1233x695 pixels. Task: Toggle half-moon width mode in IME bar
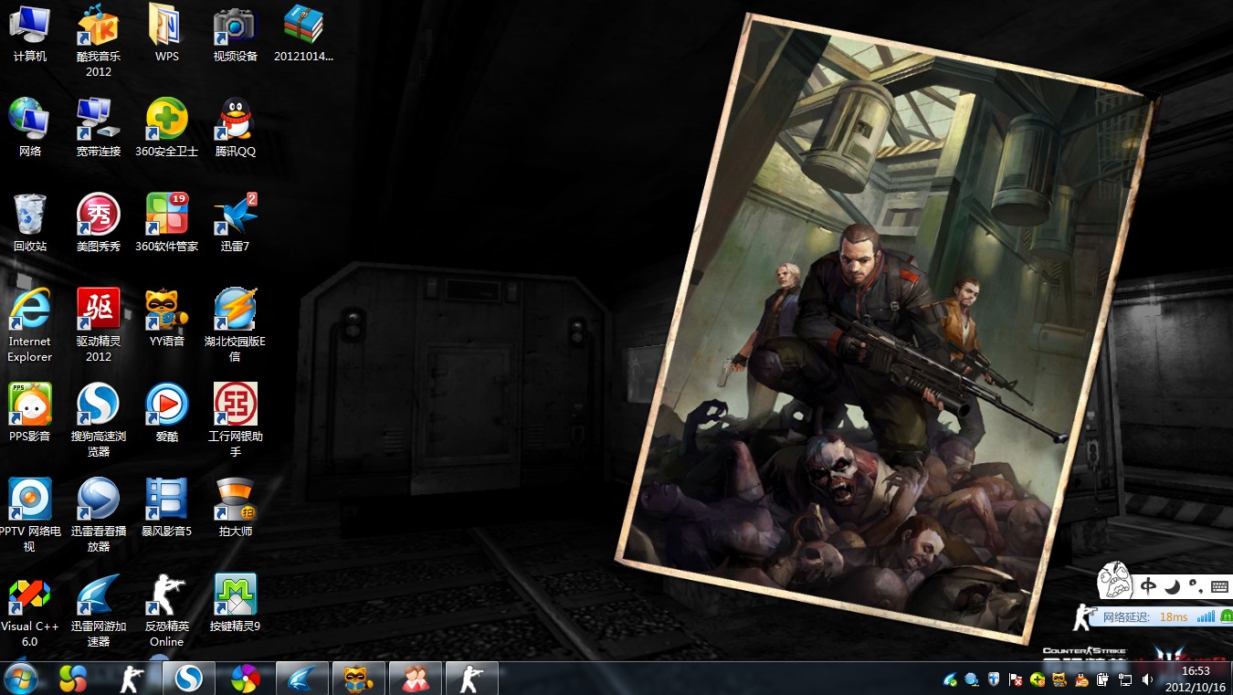[x=1173, y=586]
